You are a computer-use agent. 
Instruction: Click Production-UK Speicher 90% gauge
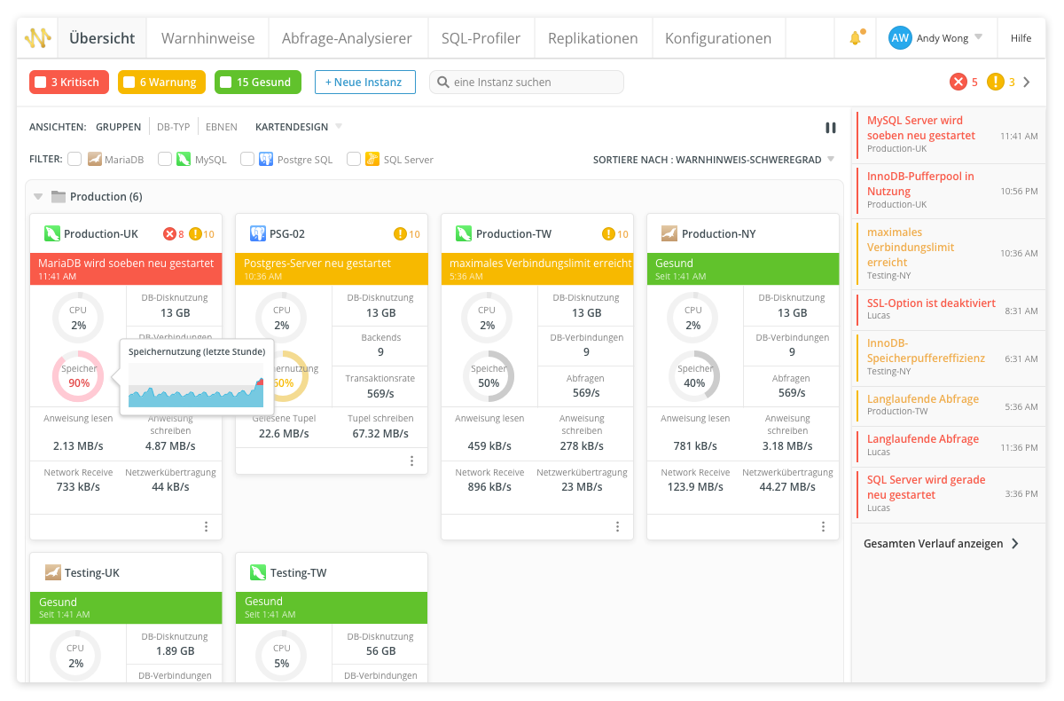pyautogui.click(x=79, y=375)
